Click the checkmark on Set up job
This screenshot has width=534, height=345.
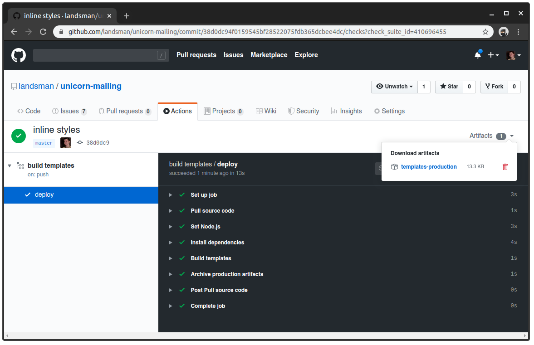182,195
